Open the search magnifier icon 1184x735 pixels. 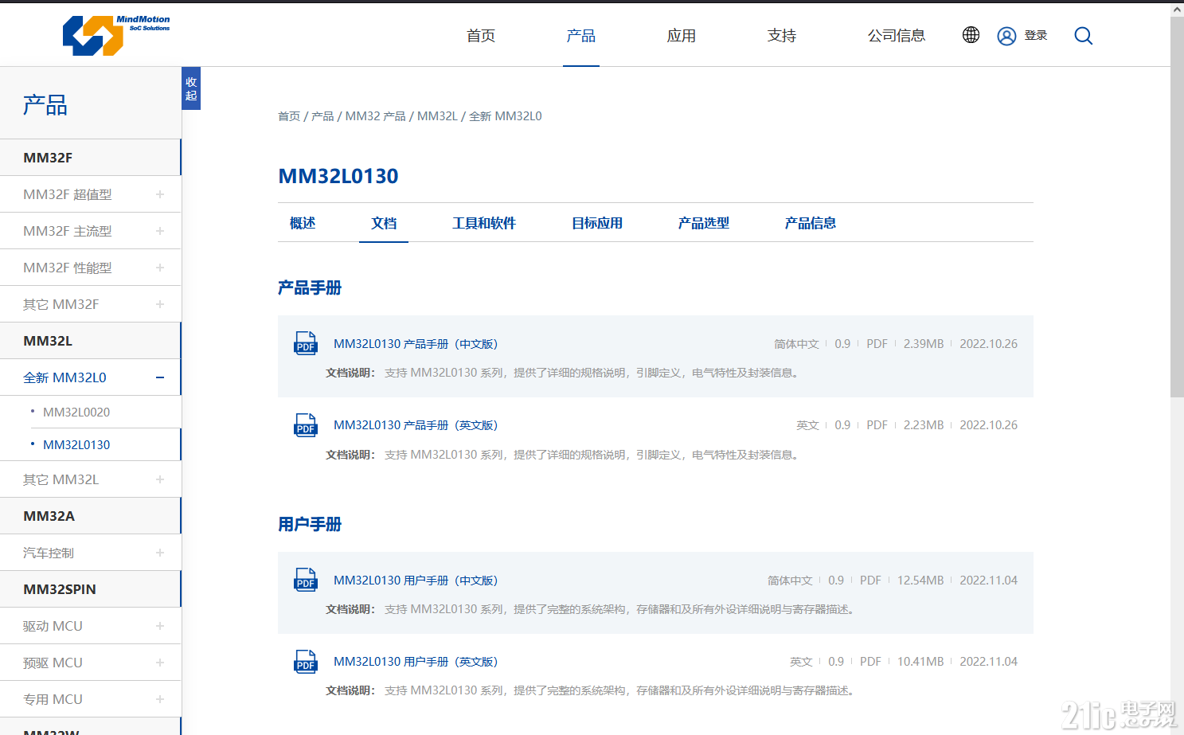1083,36
